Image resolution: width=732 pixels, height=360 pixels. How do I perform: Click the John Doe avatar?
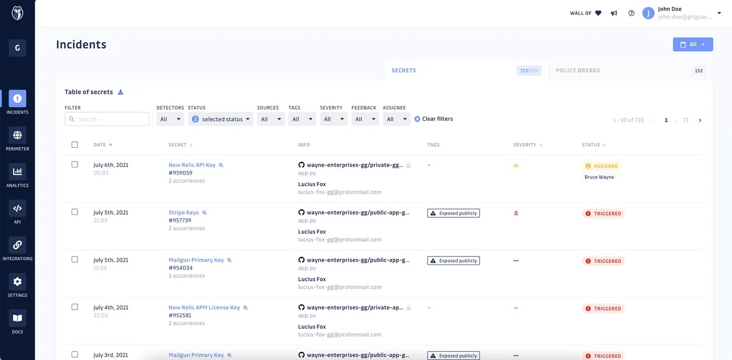648,13
